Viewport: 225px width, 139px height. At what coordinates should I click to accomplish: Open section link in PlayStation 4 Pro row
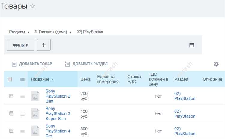pyautogui.click(x=185, y=131)
